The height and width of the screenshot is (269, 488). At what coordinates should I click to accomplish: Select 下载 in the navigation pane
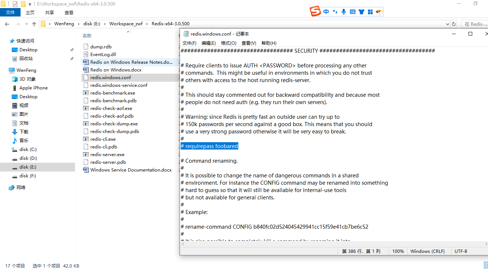pyautogui.click(x=24, y=132)
